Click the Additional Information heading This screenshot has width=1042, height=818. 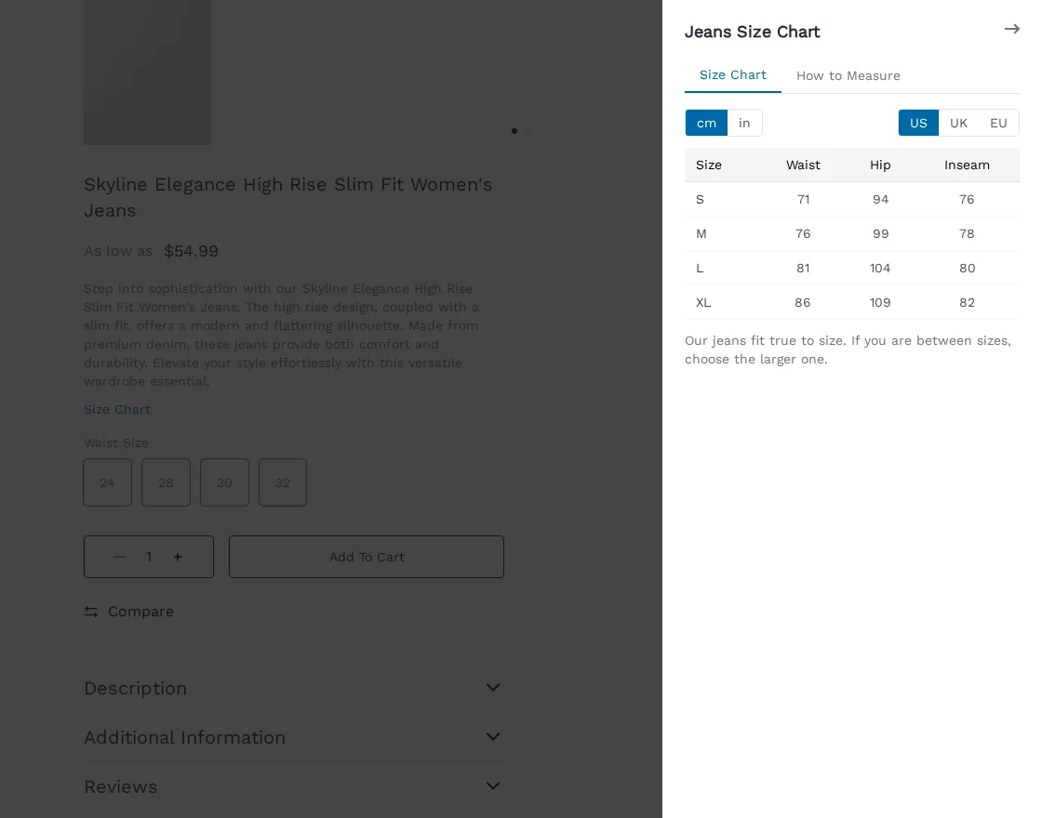click(185, 738)
